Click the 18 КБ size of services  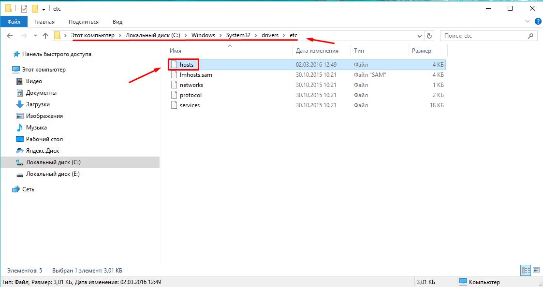point(437,105)
